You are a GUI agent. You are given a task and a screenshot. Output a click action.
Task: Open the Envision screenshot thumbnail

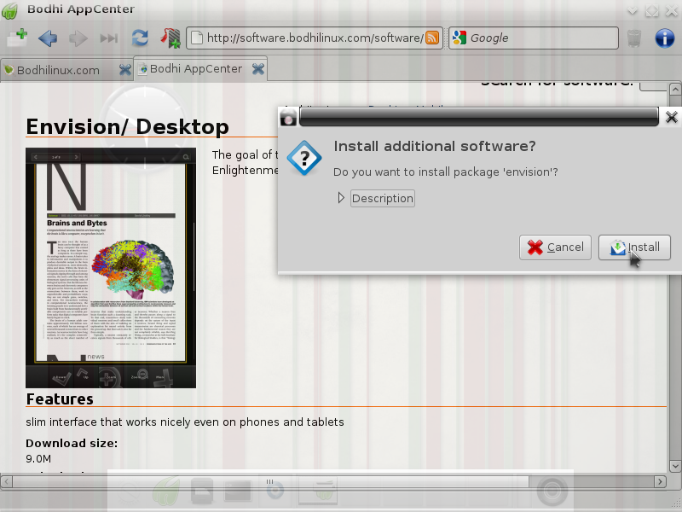coord(111,268)
